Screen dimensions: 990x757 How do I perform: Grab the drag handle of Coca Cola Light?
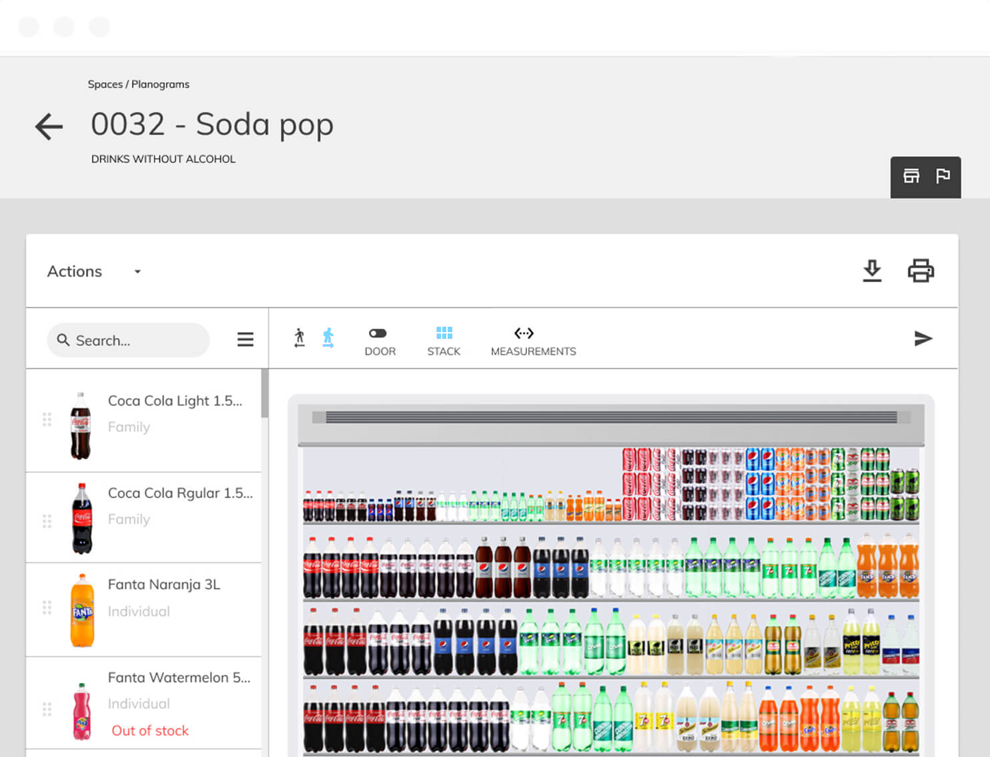47,420
